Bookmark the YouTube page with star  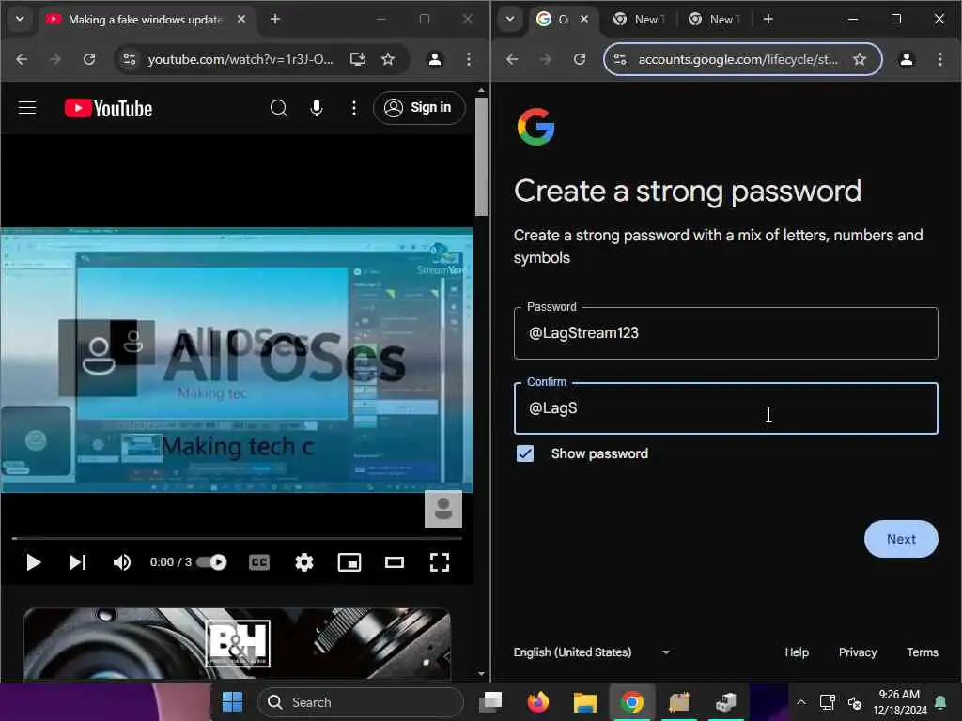tap(388, 59)
